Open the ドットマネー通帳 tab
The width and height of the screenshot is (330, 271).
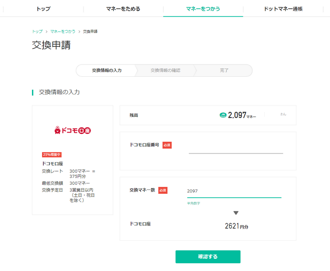pyautogui.click(x=283, y=9)
